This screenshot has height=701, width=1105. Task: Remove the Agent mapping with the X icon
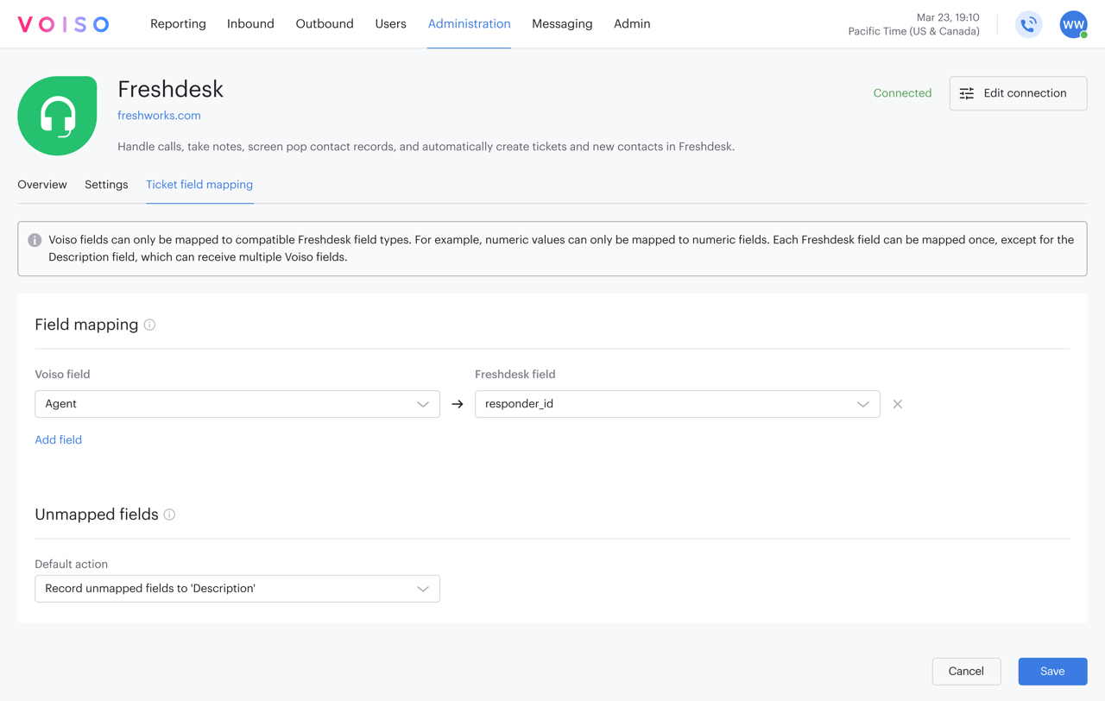pos(897,403)
